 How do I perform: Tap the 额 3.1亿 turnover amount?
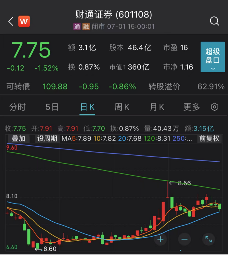[x=82, y=48]
